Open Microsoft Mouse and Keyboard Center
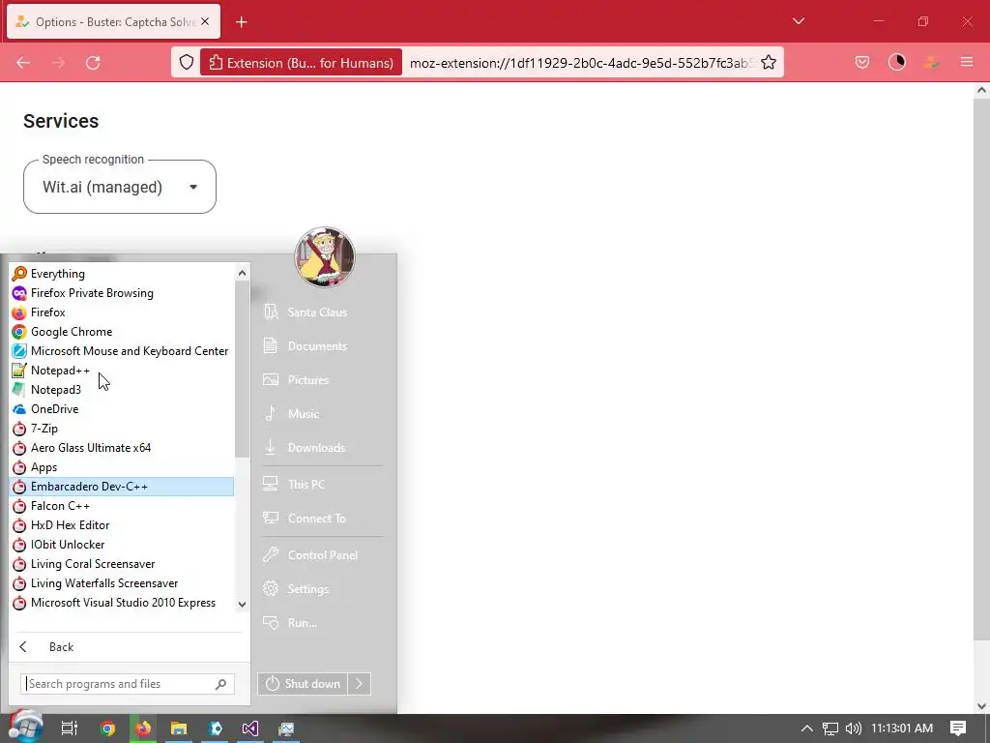The height and width of the screenshot is (743, 990). (x=122, y=351)
